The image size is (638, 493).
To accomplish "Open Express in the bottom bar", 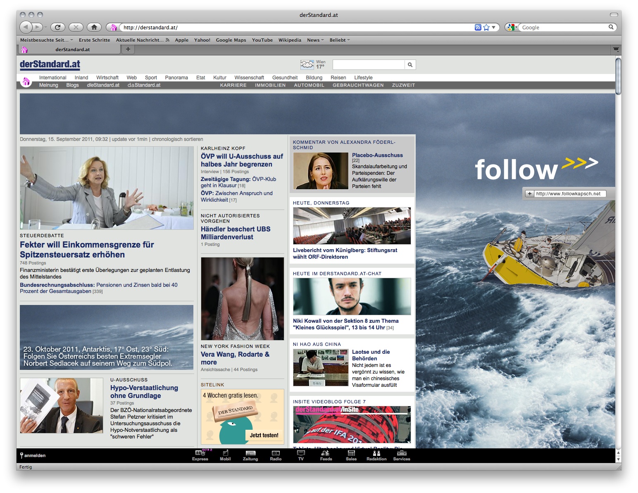I will (x=200, y=455).
